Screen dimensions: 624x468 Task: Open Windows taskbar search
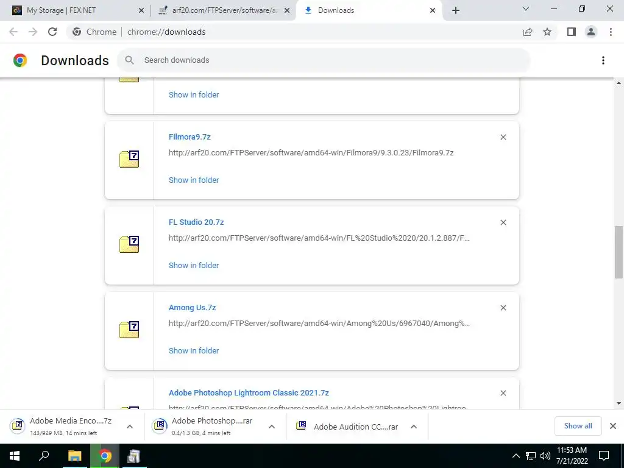pos(44,456)
